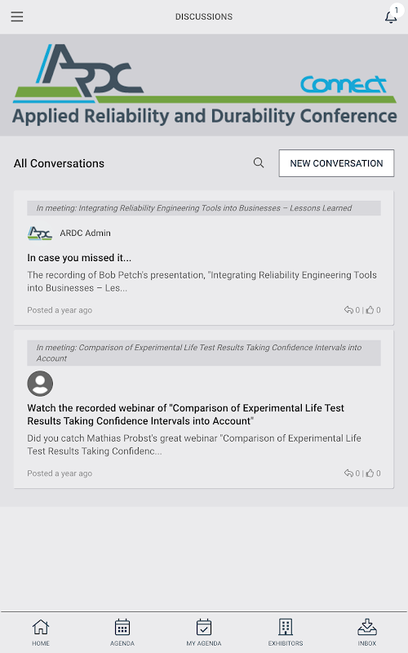Like the 'In case you missed it' post
408x653 pixels.
pyautogui.click(x=370, y=310)
